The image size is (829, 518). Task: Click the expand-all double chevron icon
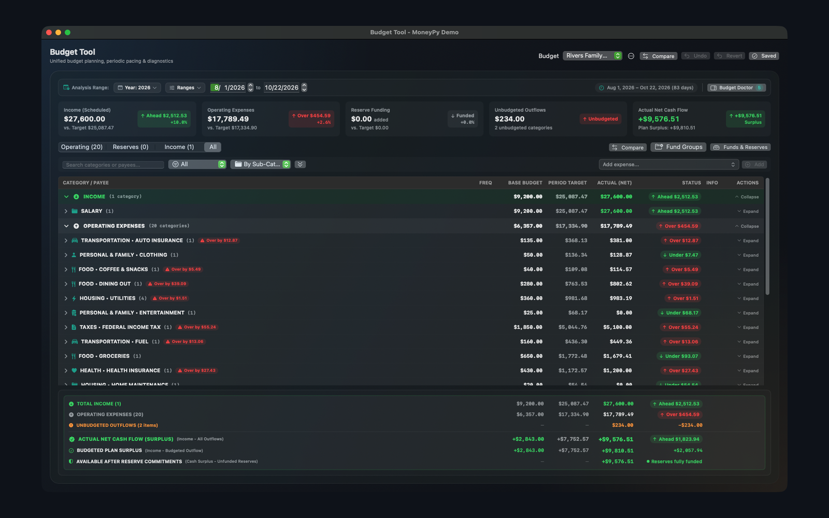[300, 164]
